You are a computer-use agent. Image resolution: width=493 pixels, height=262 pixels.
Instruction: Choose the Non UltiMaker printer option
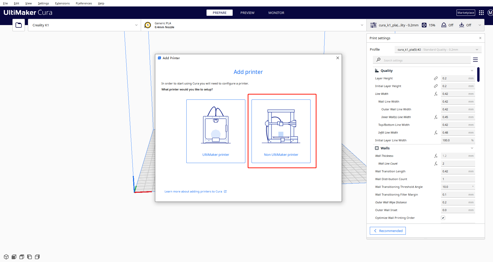pos(281,131)
